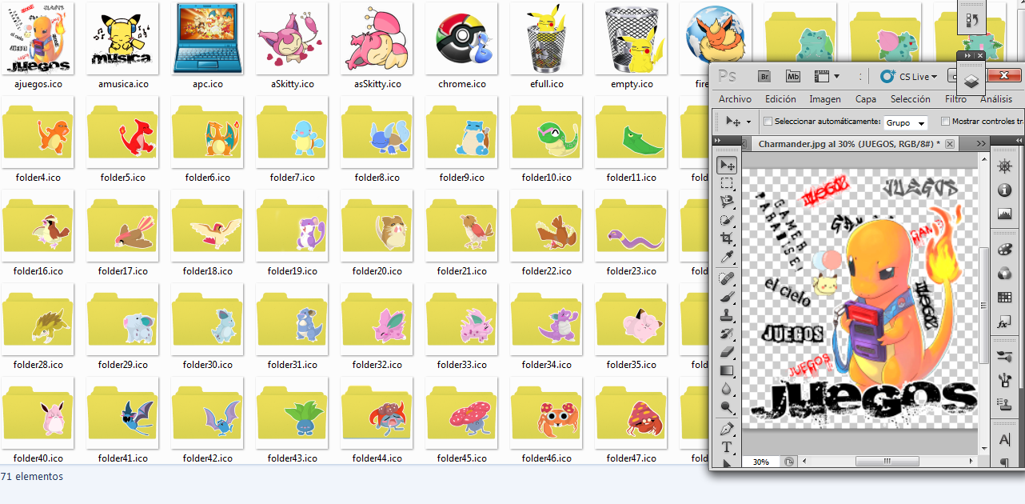Open the Histogram panel icon
The height and width of the screenshot is (504, 1025).
point(1005,214)
